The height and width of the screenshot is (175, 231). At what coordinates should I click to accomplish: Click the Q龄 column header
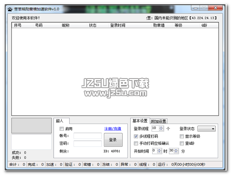coord(209,25)
